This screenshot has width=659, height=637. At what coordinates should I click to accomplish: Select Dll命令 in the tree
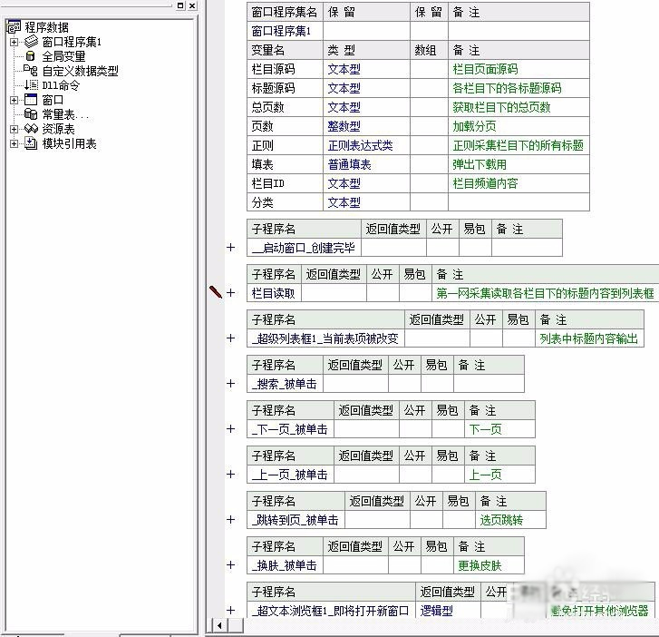pyautogui.click(x=61, y=85)
